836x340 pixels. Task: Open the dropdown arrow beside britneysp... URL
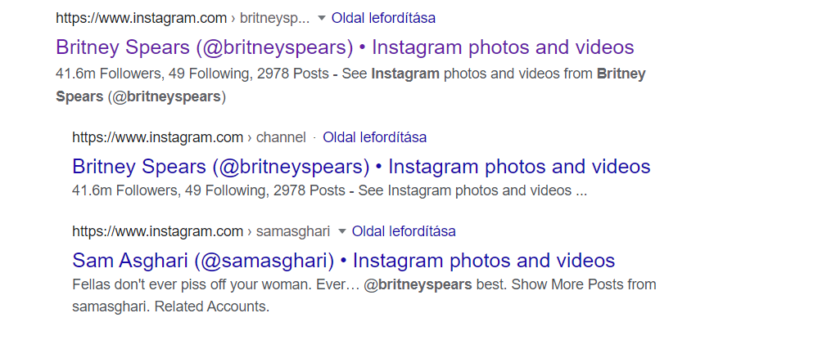pos(321,18)
